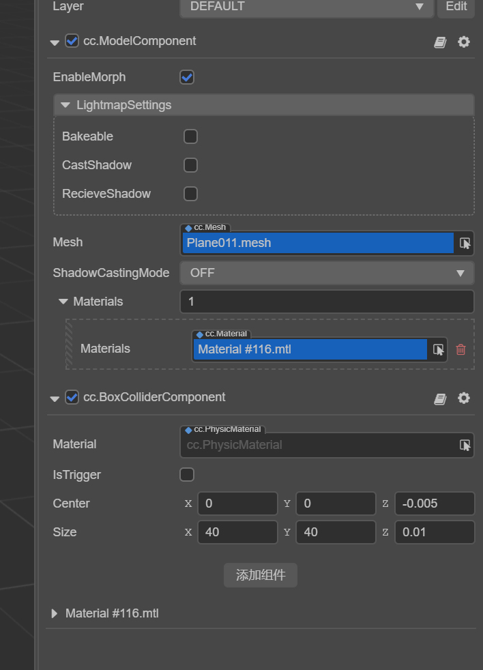Image resolution: width=483 pixels, height=670 pixels.
Task: Click the Mesh asset picker icon
Action: [465, 243]
